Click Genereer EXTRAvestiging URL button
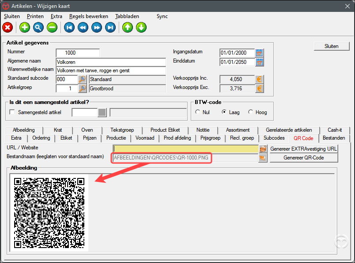Image resolution: width=355 pixels, height=263 pixels. point(304,149)
